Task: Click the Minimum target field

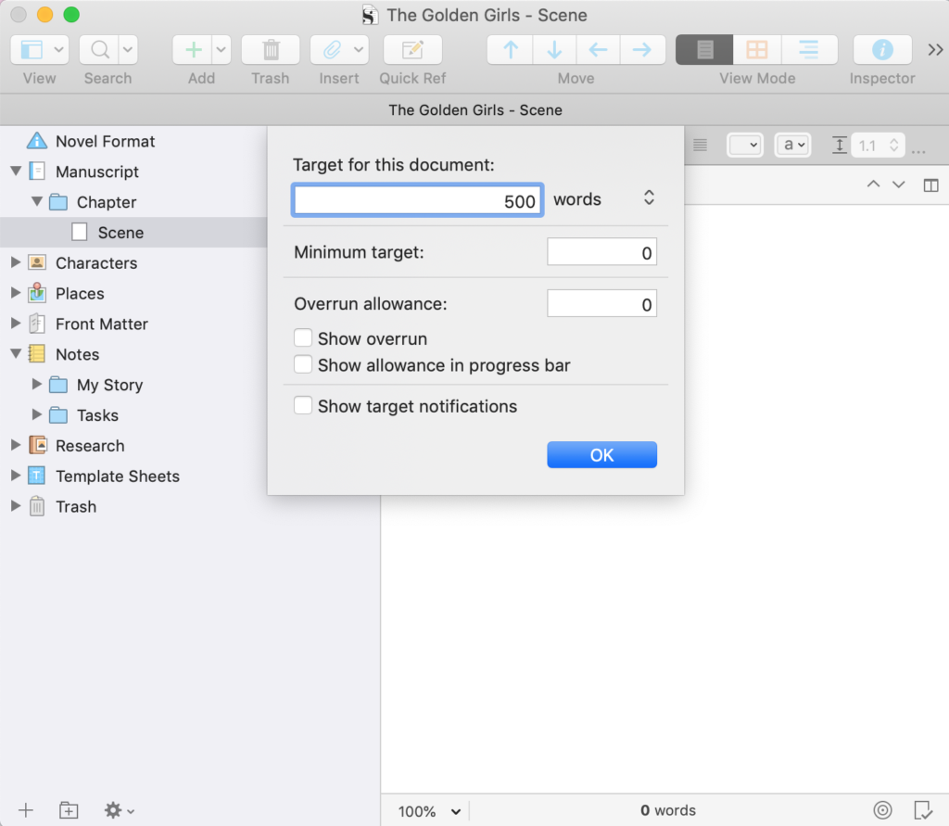Action: tap(601, 252)
